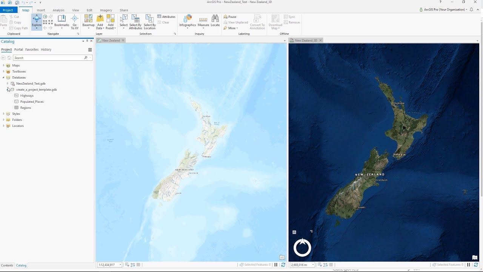Expand the Maps node in Catalog

tap(3, 65)
